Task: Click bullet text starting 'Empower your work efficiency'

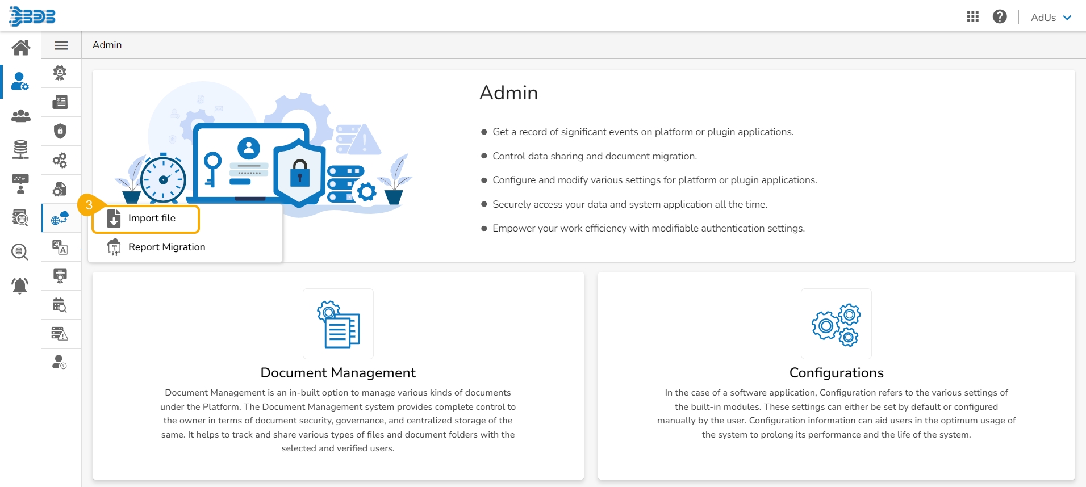Action: point(649,228)
